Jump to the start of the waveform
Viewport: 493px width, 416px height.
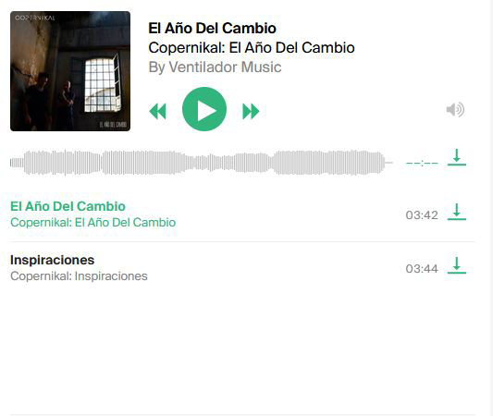(11, 163)
